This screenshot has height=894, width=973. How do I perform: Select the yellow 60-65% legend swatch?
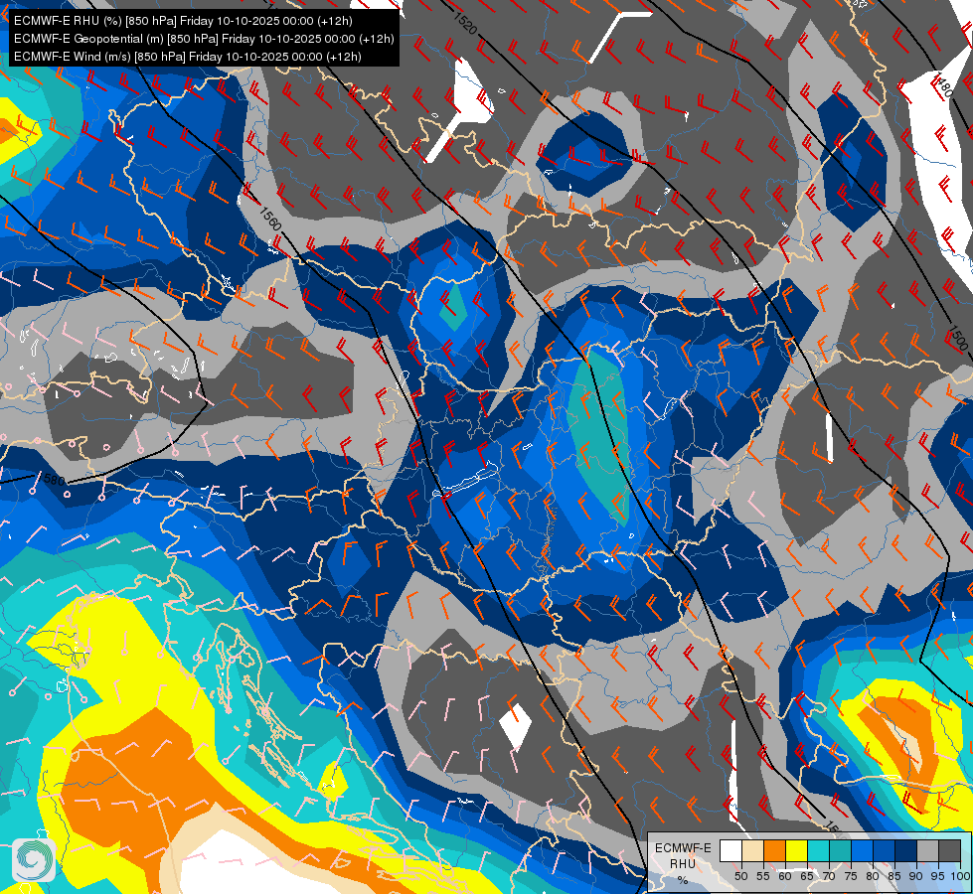click(x=797, y=850)
